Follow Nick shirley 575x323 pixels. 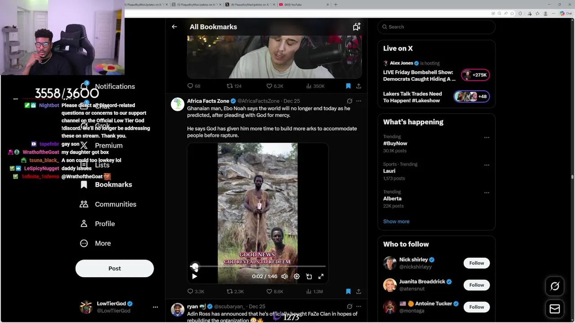tap(477, 263)
